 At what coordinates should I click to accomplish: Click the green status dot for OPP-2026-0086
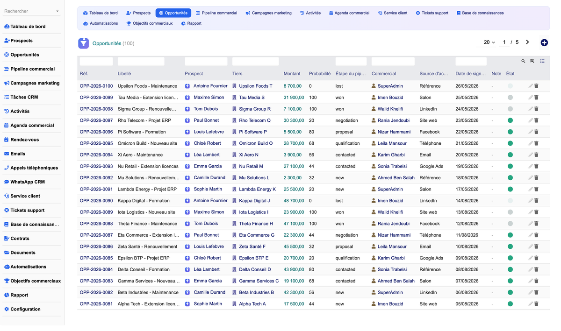tap(510, 246)
